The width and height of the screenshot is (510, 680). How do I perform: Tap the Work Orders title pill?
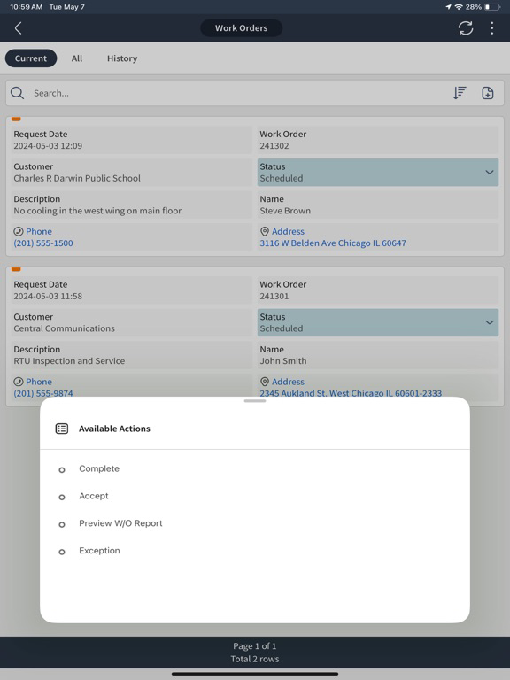241,28
